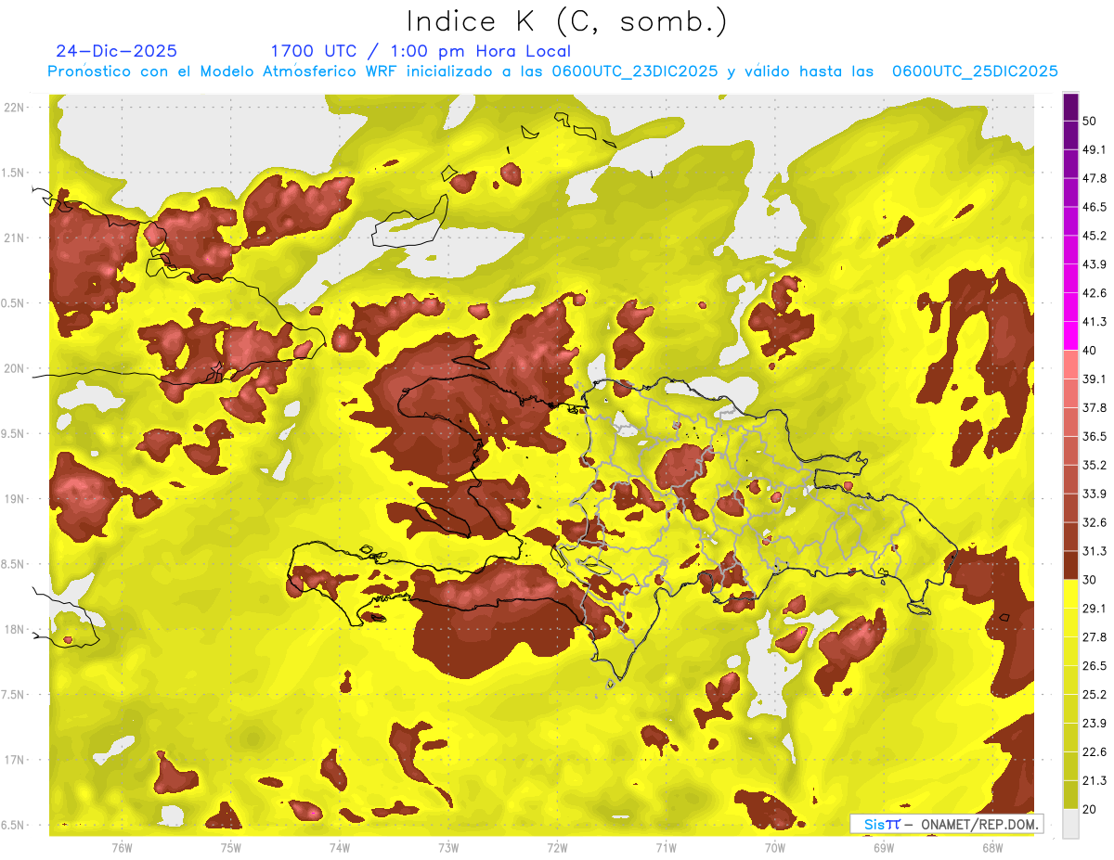Click the colorbar value "29.1"
Image resolution: width=1114 pixels, height=860 pixels.
pos(1095,609)
